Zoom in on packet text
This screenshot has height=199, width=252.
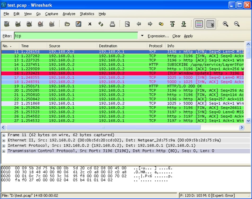(226, 24)
